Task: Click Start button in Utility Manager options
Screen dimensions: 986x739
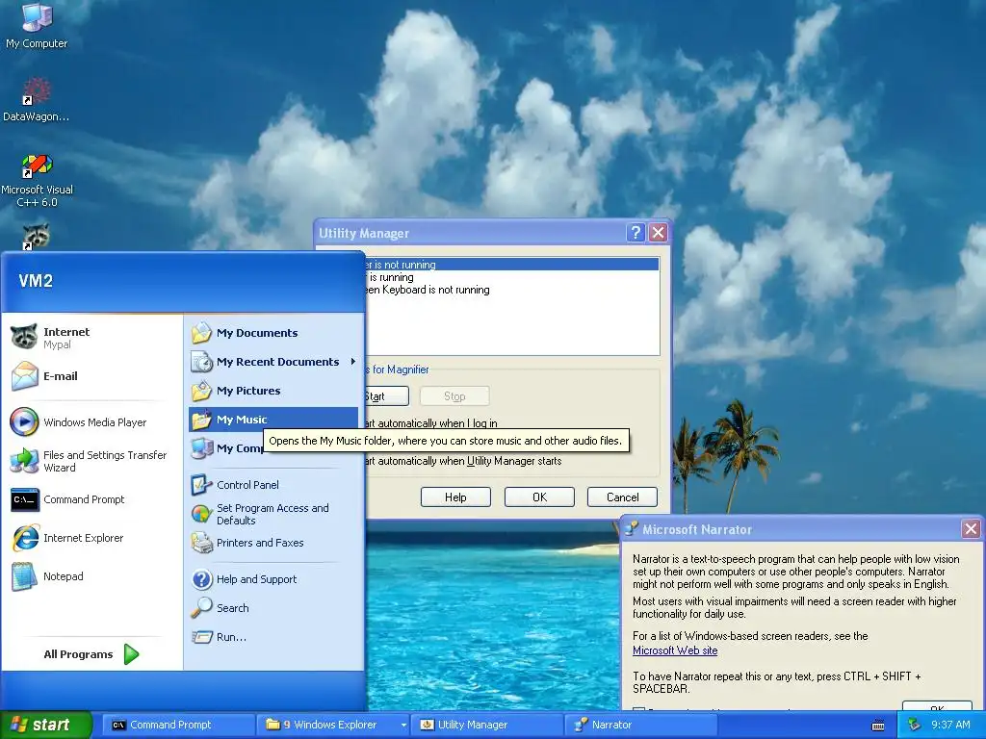Action: pos(385,396)
